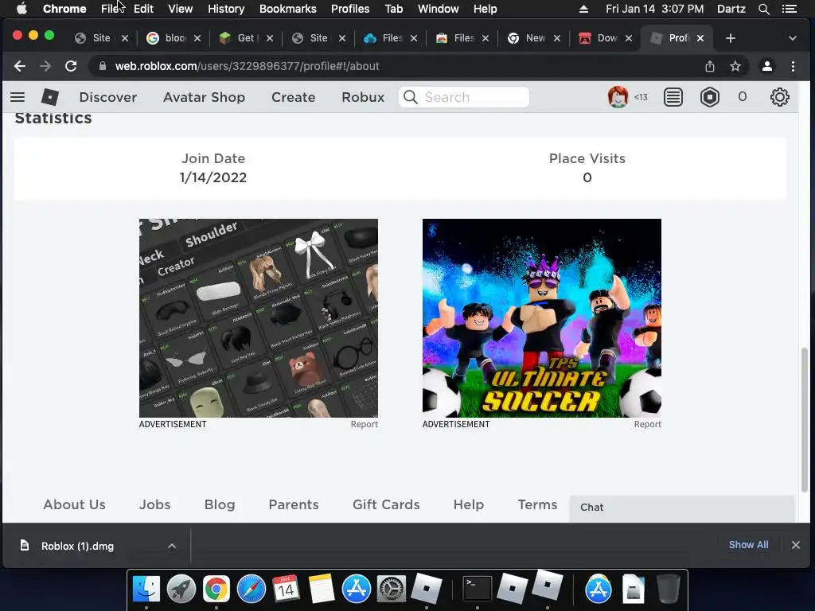
Task: Click the page vertical scrollbar thumb
Action: point(804,420)
